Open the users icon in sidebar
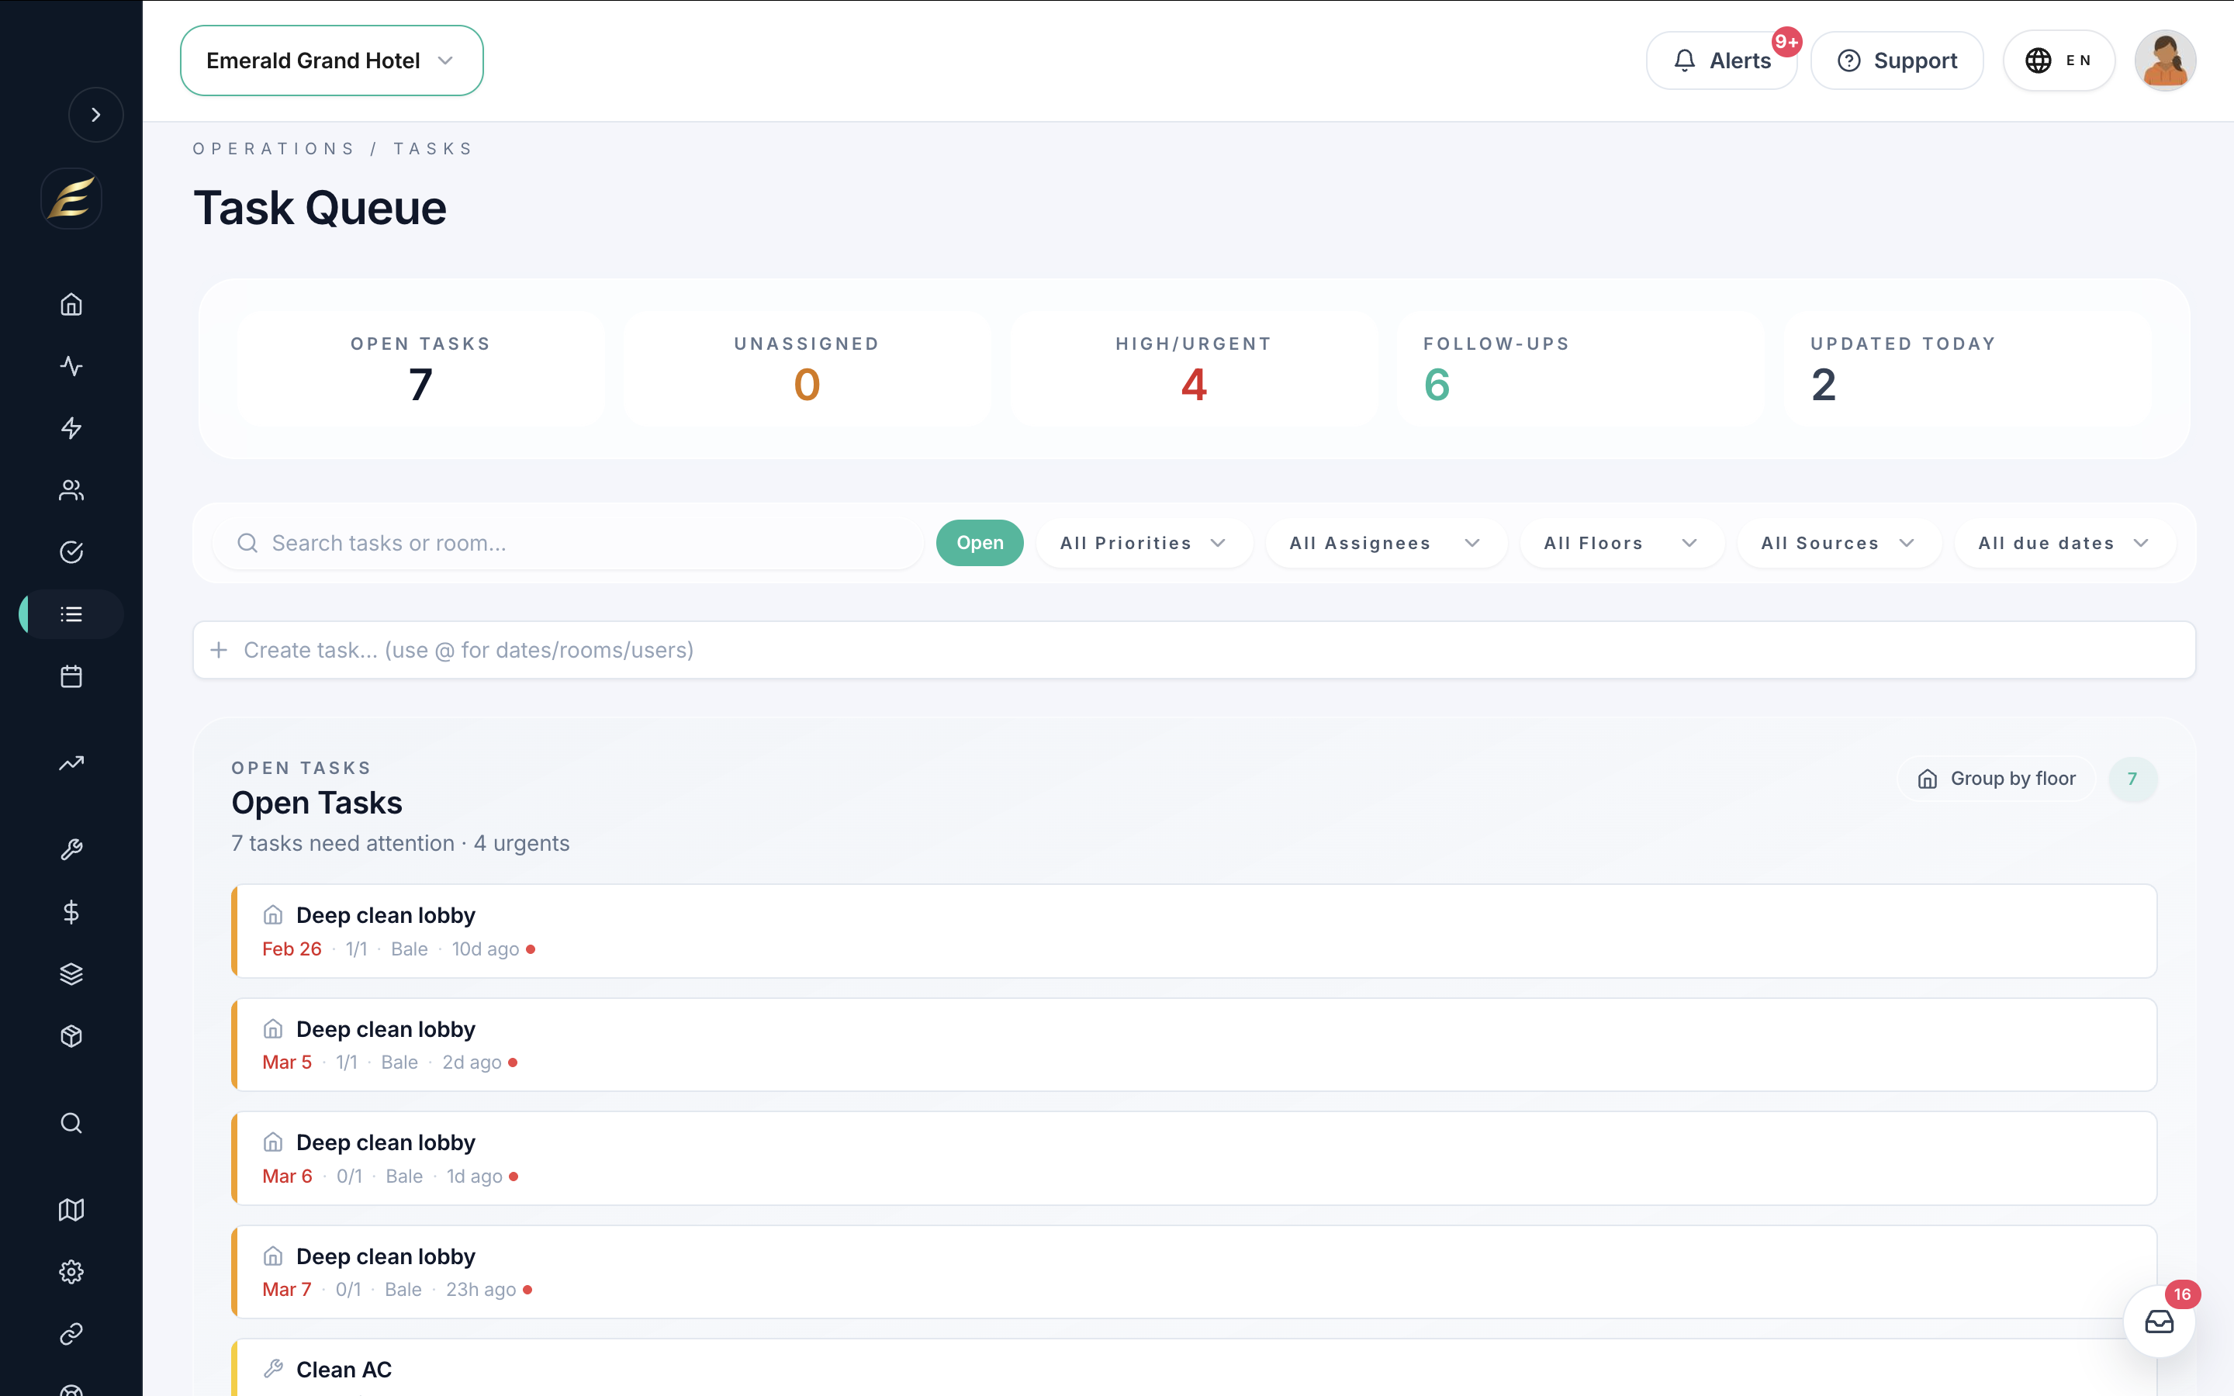Image resolution: width=2234 pixels, height=1396 pixels. pyautogui.click(x=71, y=490)
